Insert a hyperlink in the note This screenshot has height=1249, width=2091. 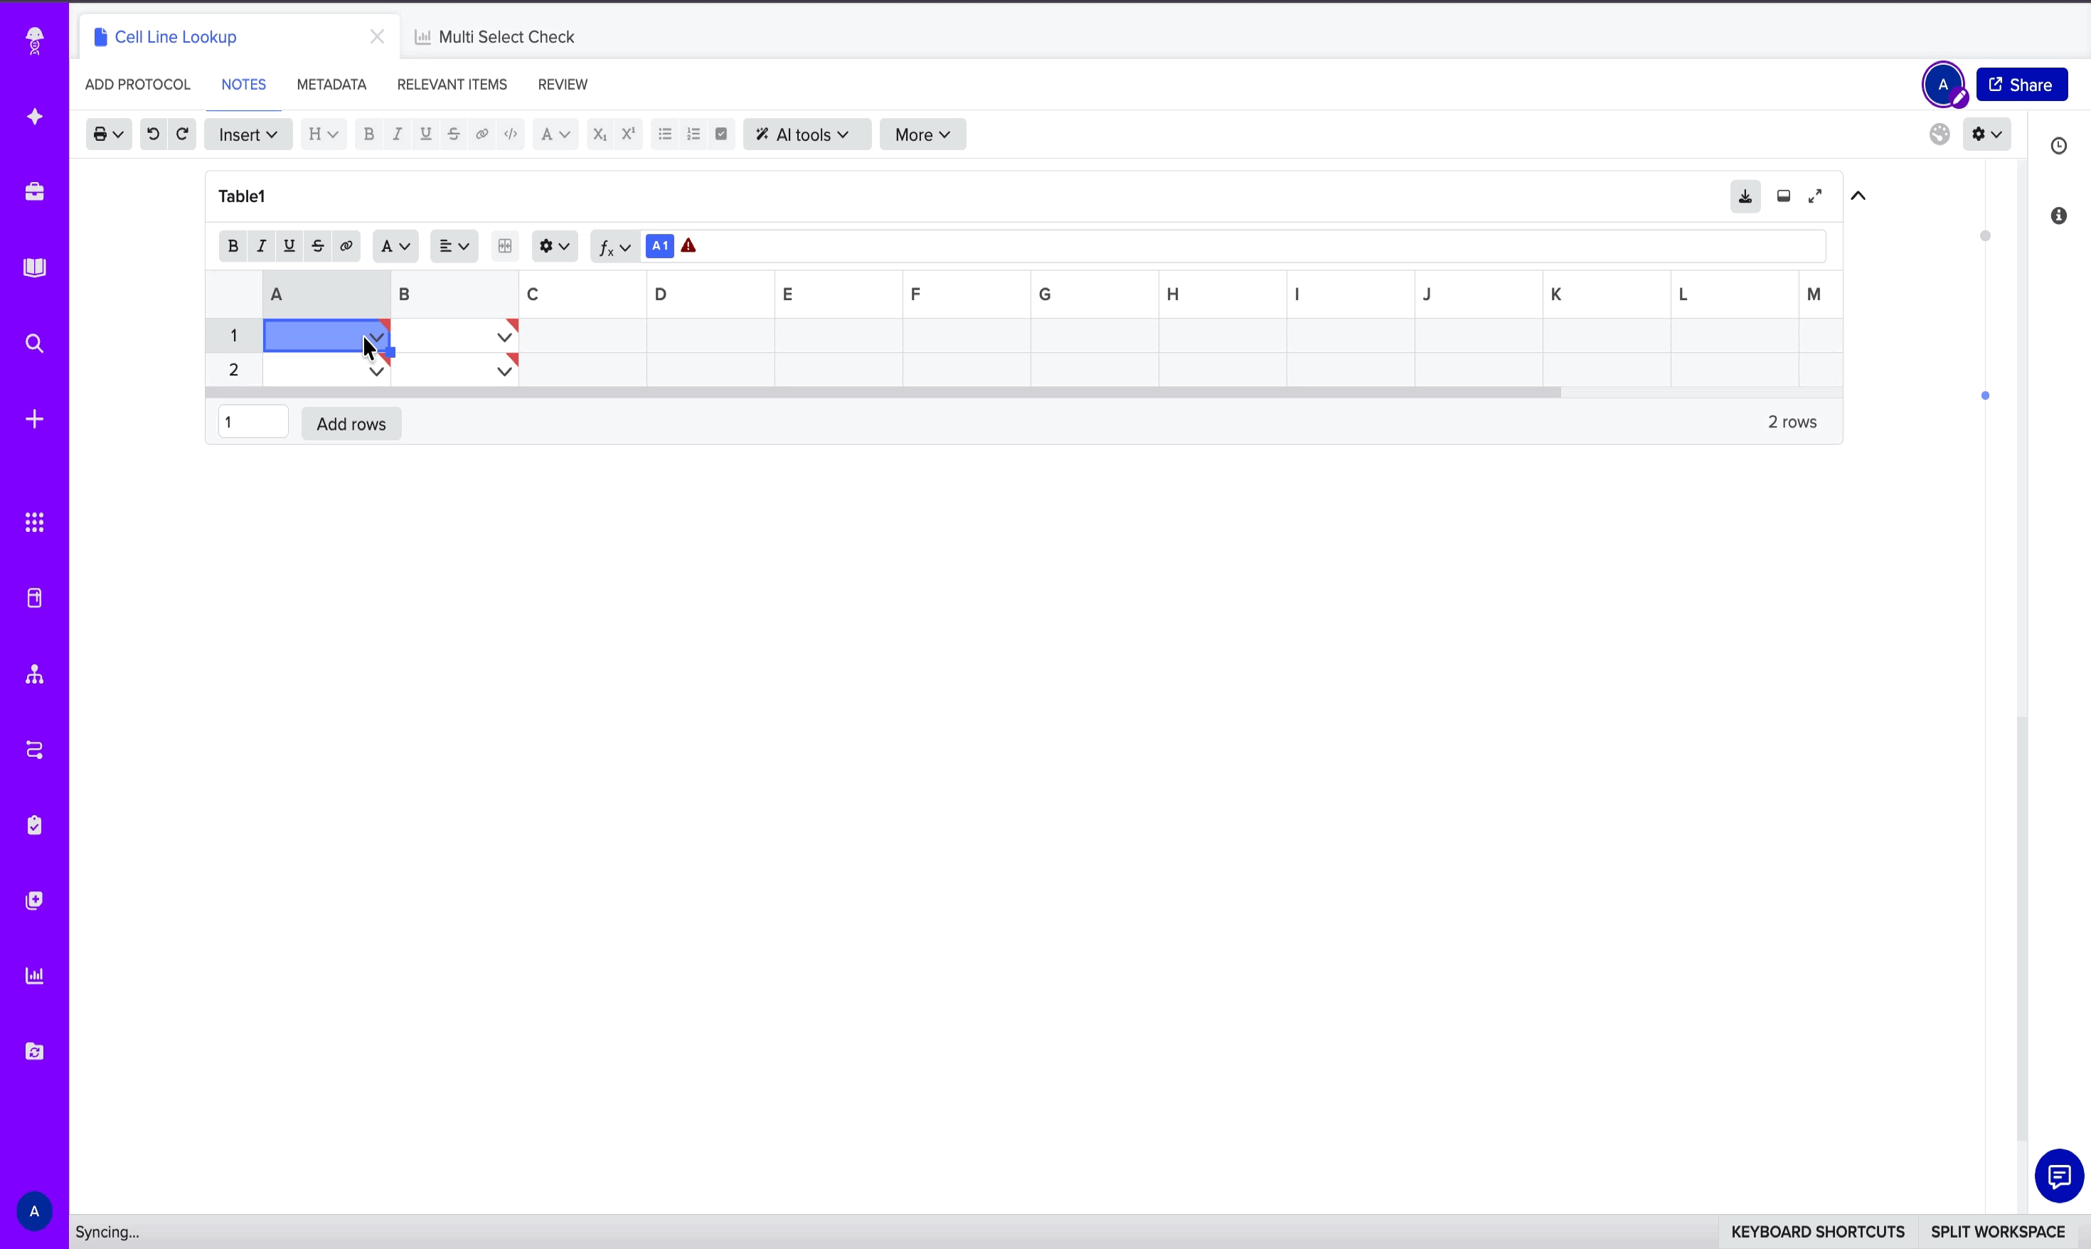481,134
